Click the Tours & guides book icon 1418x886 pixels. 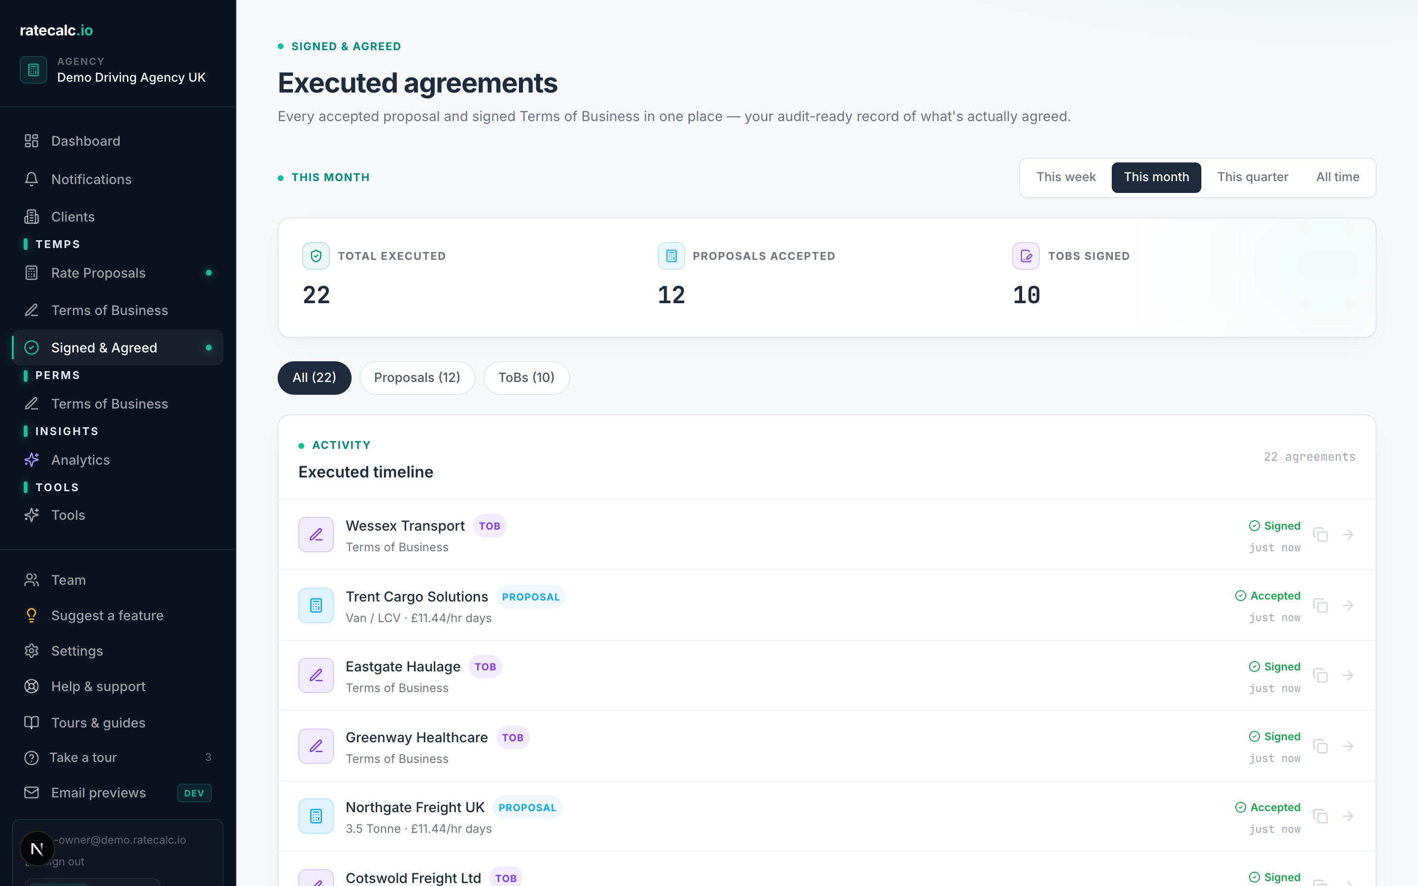(x=32, y=723)
